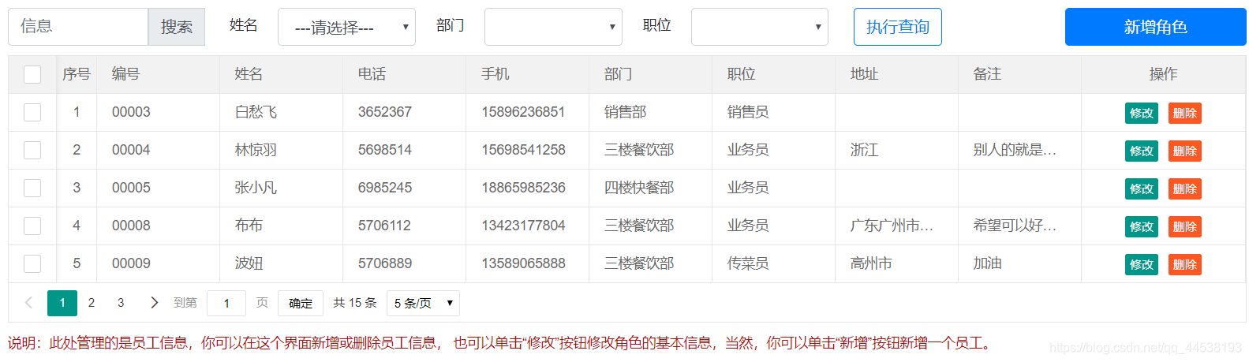Click 修改 for employee 林惊羽
This screenshot has width=1249, height=362.
coord(1142,151)
